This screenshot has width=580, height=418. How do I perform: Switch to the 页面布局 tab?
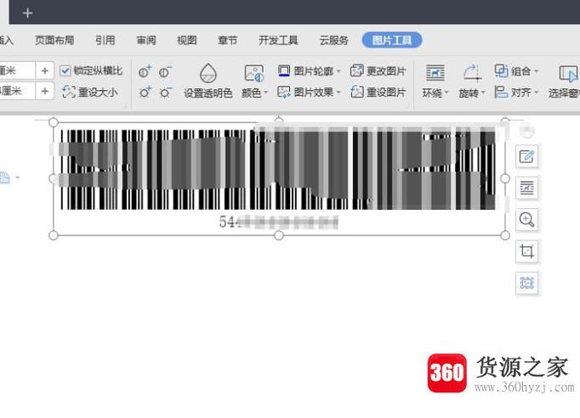point(54,40)
